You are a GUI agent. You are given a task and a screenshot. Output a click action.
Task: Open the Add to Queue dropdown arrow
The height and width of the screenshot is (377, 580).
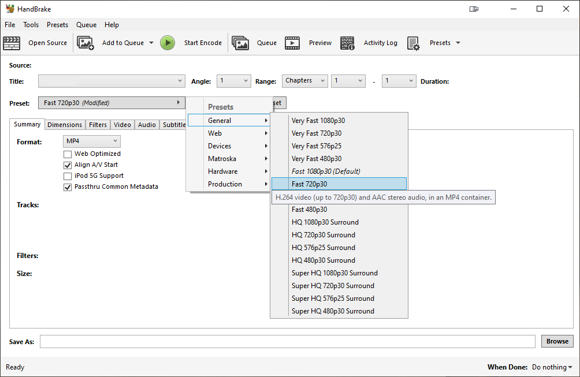(151, 43)
